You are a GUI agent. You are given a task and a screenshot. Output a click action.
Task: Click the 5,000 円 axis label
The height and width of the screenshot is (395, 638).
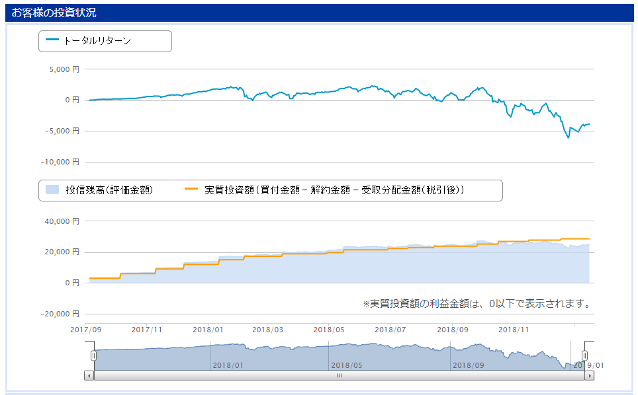64,69
